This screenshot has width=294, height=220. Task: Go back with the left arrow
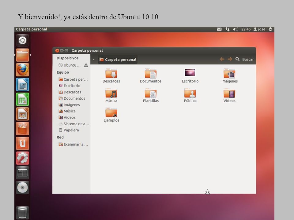click(x=222, y=59)
